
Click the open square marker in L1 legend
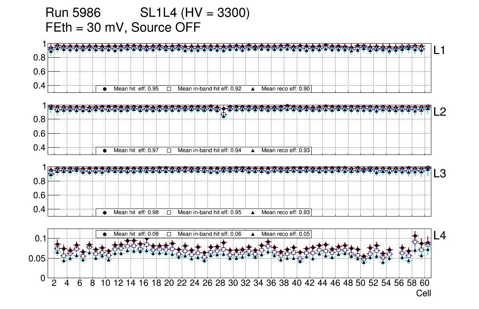pyautogui.click(x=169, y=89)
